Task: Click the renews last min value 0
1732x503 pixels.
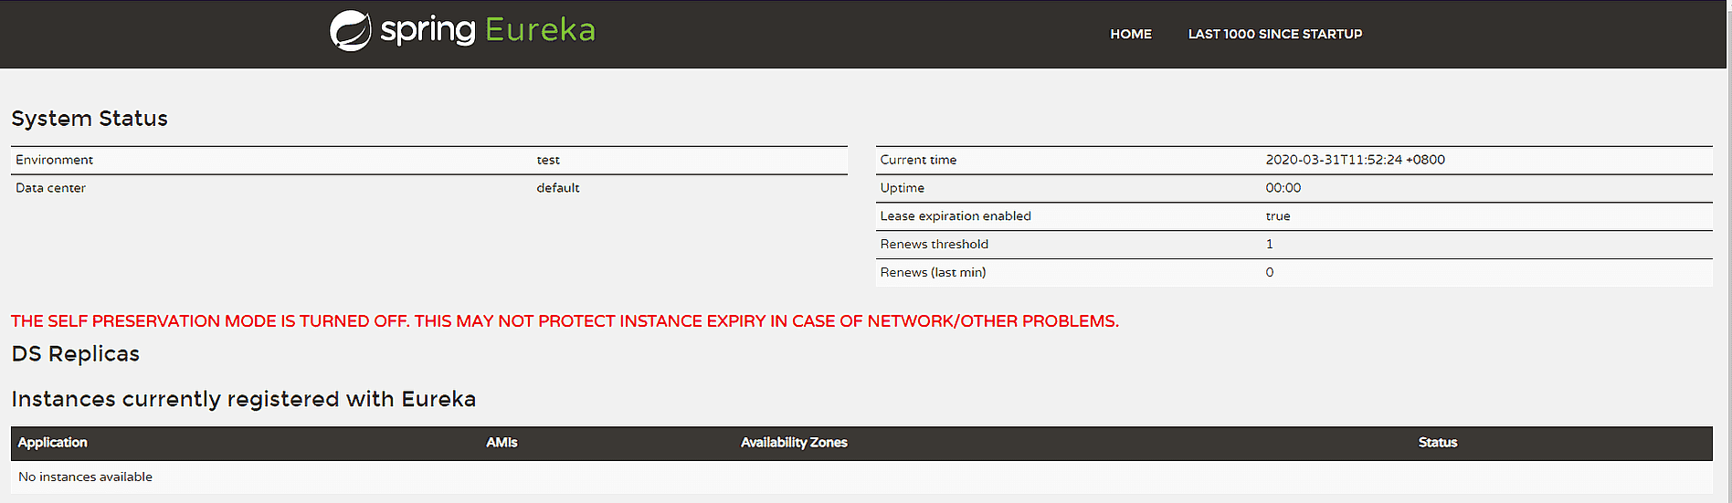Action: [1270, 273]
